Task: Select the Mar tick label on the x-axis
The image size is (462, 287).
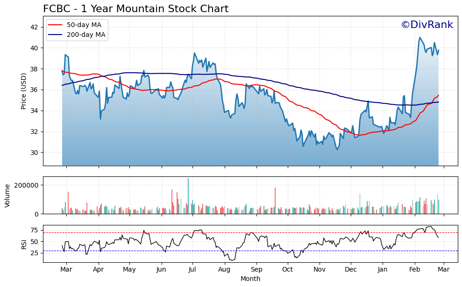Action: tap(66, 270)
